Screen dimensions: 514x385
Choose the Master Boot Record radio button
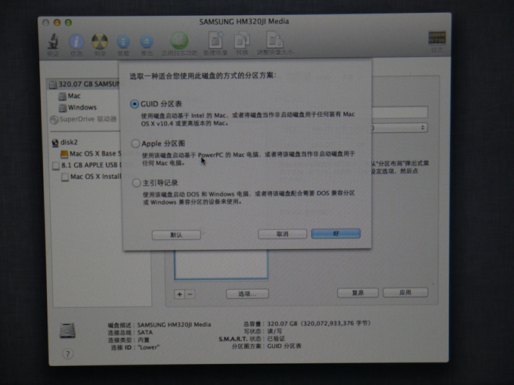tap(136, 183)
